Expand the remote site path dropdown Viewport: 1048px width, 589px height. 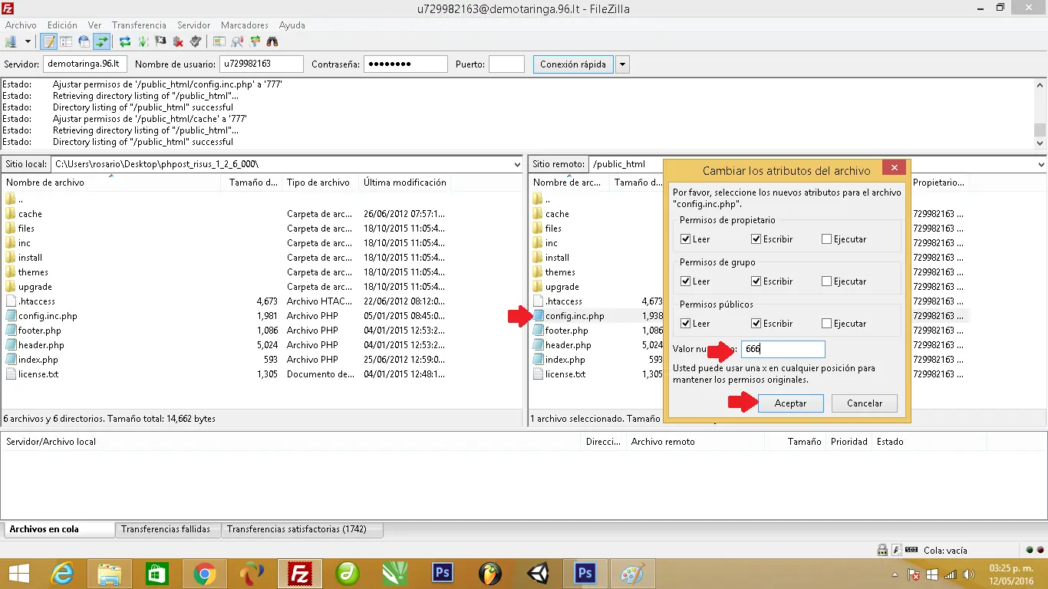tap(1041, 164)
